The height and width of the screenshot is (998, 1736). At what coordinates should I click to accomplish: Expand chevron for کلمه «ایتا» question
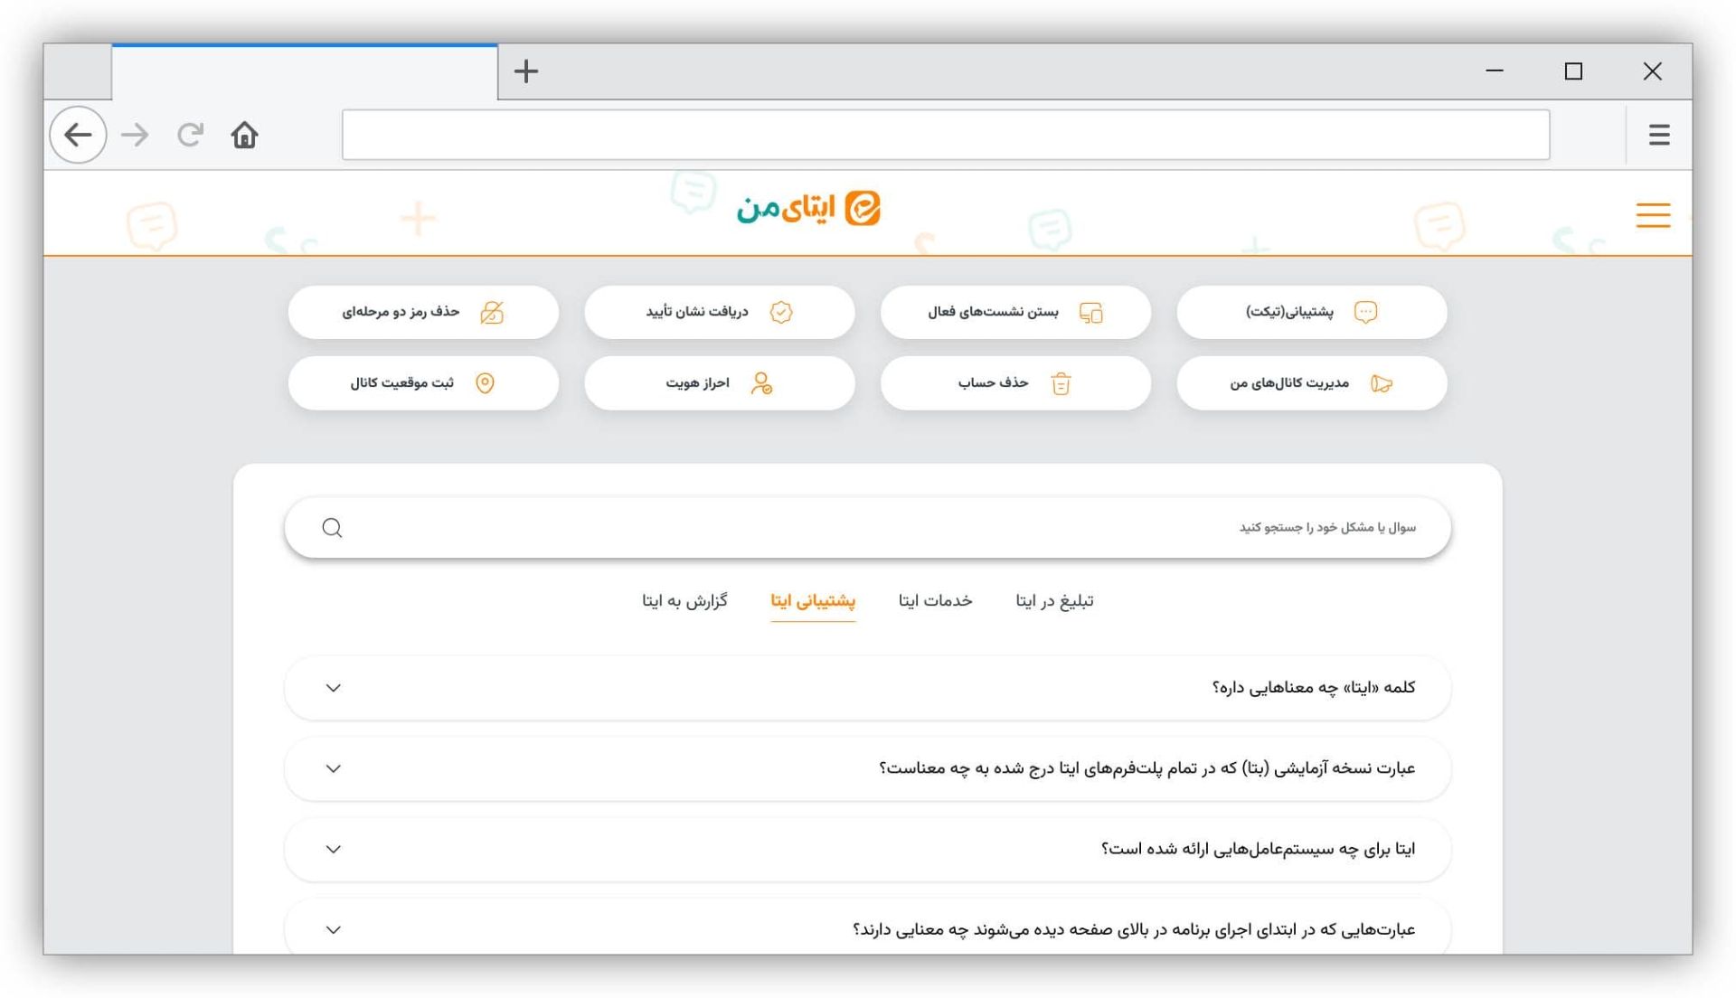point(334,689)
